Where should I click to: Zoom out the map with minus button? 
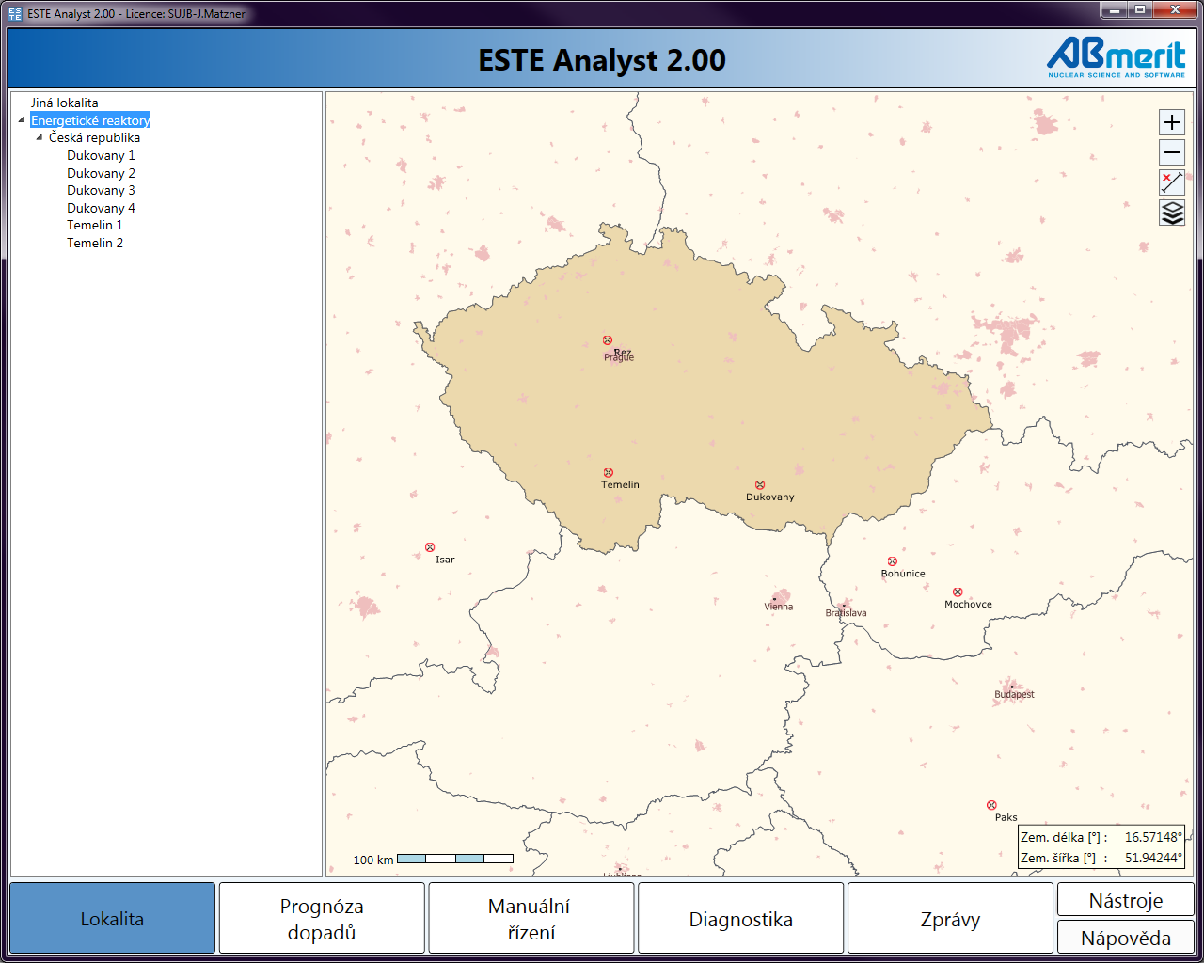(1172, 152)
